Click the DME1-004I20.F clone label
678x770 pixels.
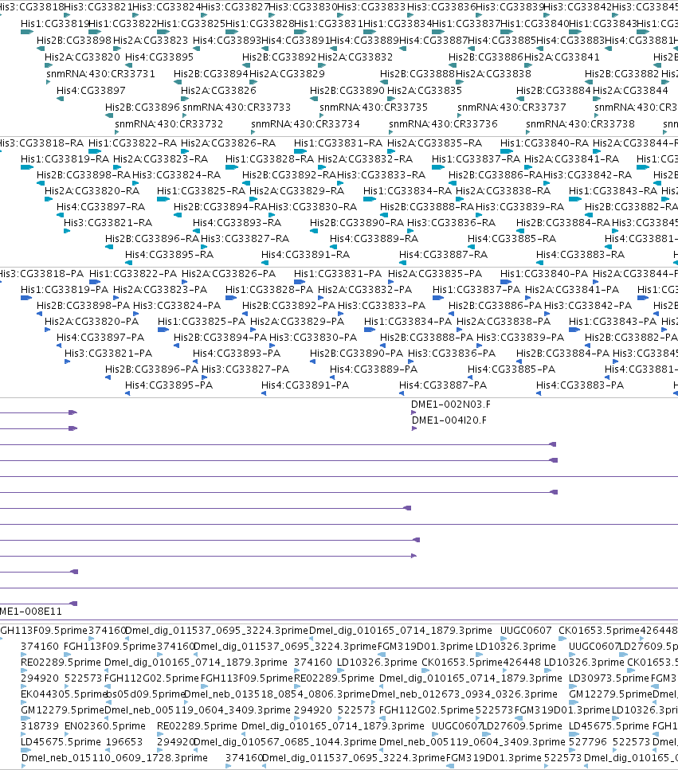(449, 420)
